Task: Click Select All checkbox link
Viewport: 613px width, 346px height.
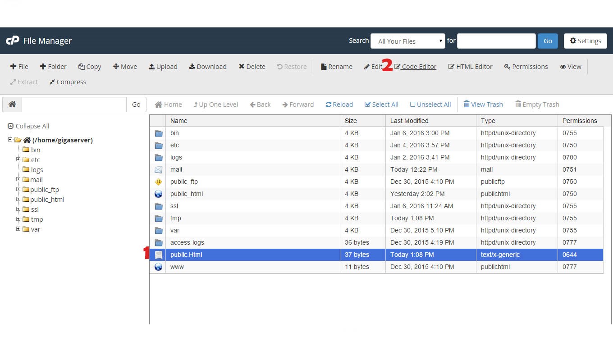Action: (381, 105)
